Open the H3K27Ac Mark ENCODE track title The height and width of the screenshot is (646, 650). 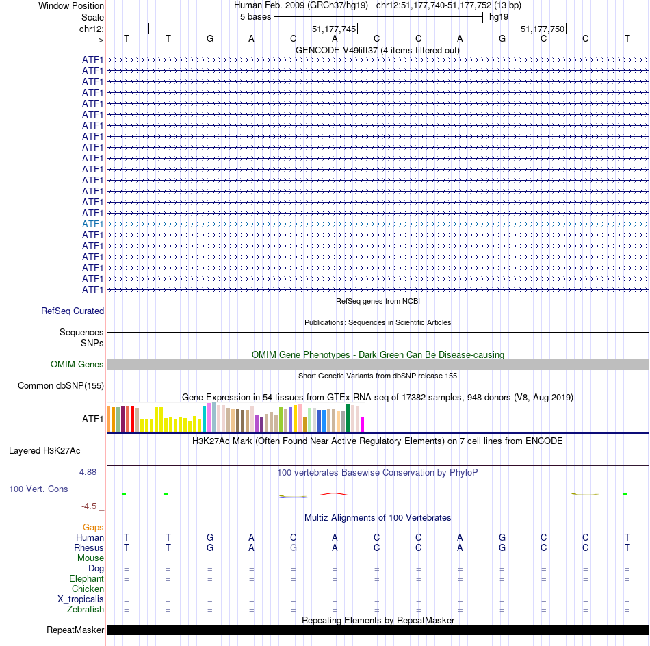coord(378,441)
